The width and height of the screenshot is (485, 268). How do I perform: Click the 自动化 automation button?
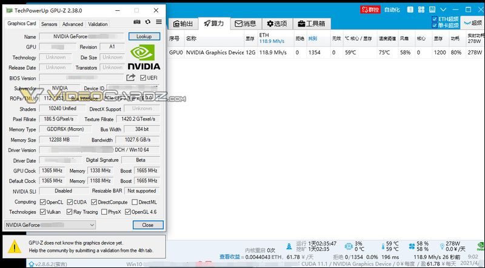(392, 10)
